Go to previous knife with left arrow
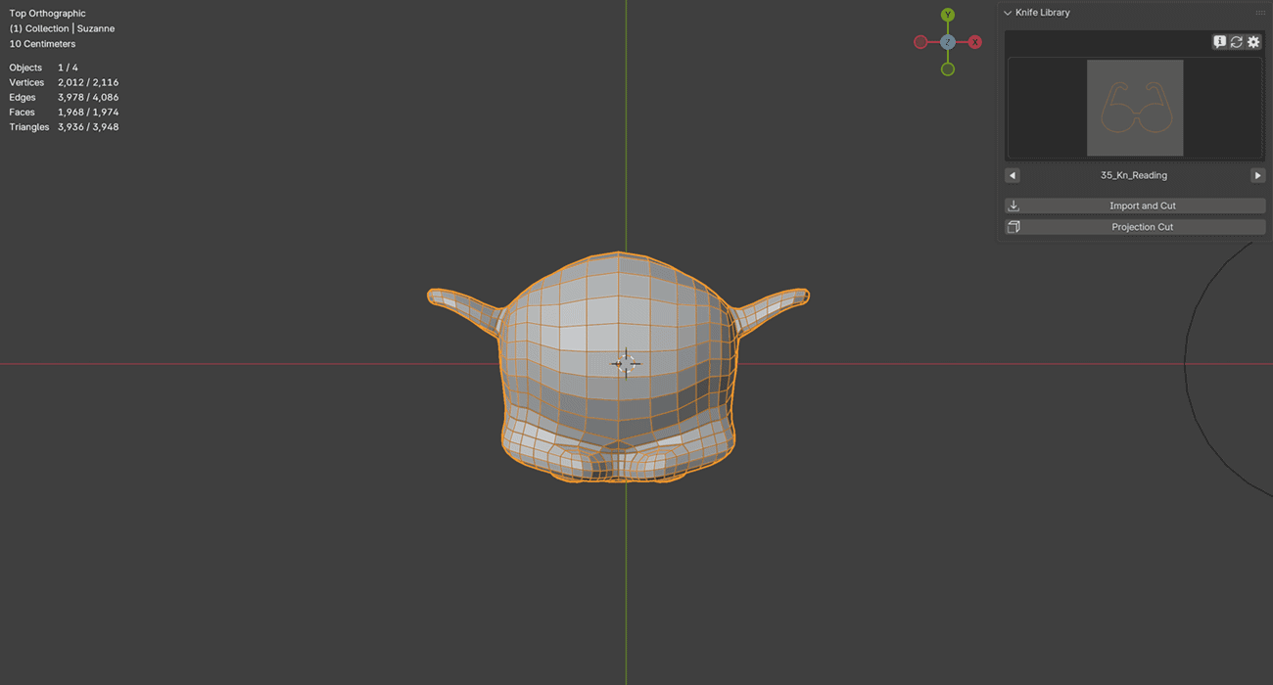The height and width of the screenshot is (685, 1273). click(1013, 175)
